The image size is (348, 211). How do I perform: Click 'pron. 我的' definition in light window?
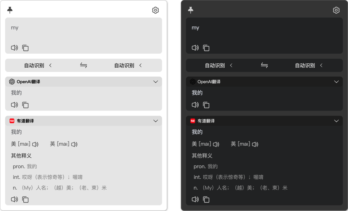tap(25, 167)
